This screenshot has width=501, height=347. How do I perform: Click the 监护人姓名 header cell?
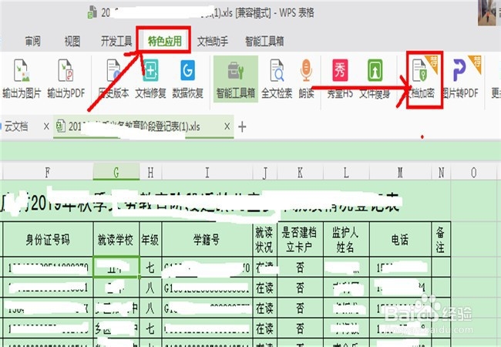click(346, 239)
